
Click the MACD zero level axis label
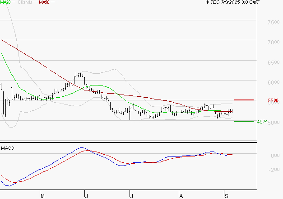coord(274,156)
